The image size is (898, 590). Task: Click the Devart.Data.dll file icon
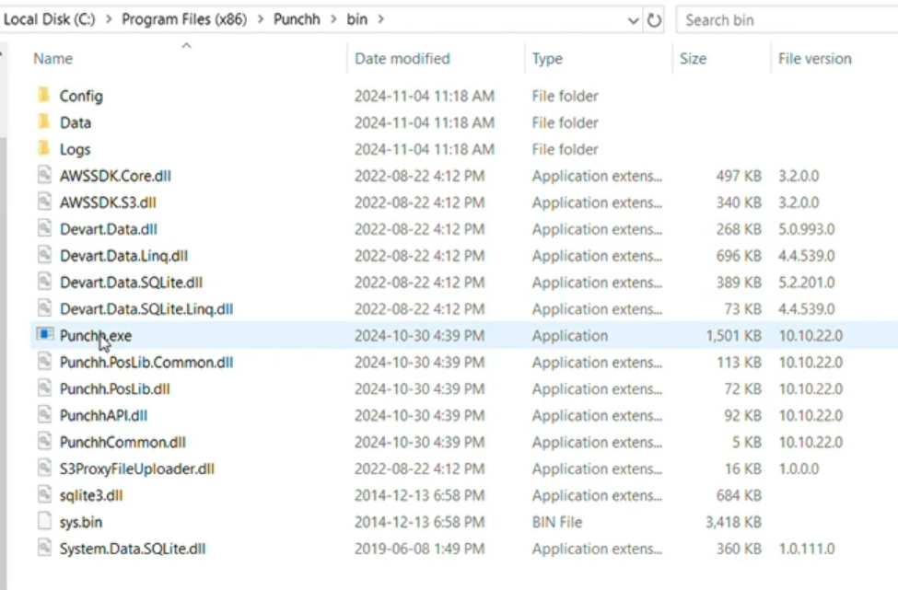pyautogui.click(x=45, y=227)
